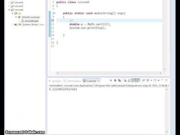Expand the Lesson6.java file node
The image size is (180, 135).
[19, 21]
